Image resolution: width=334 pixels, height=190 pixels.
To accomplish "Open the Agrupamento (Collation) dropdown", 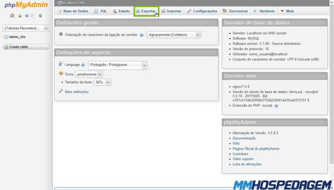I will click(x=174, y=35).
